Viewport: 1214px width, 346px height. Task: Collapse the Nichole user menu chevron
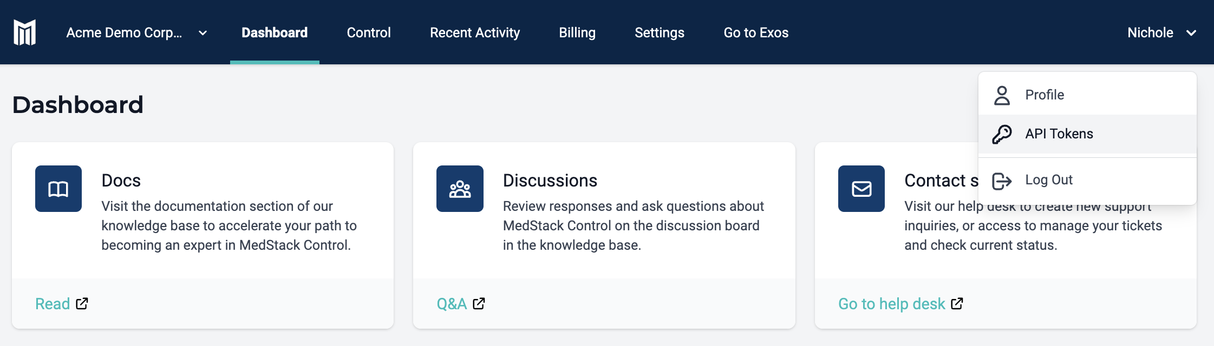(1191, 33)
